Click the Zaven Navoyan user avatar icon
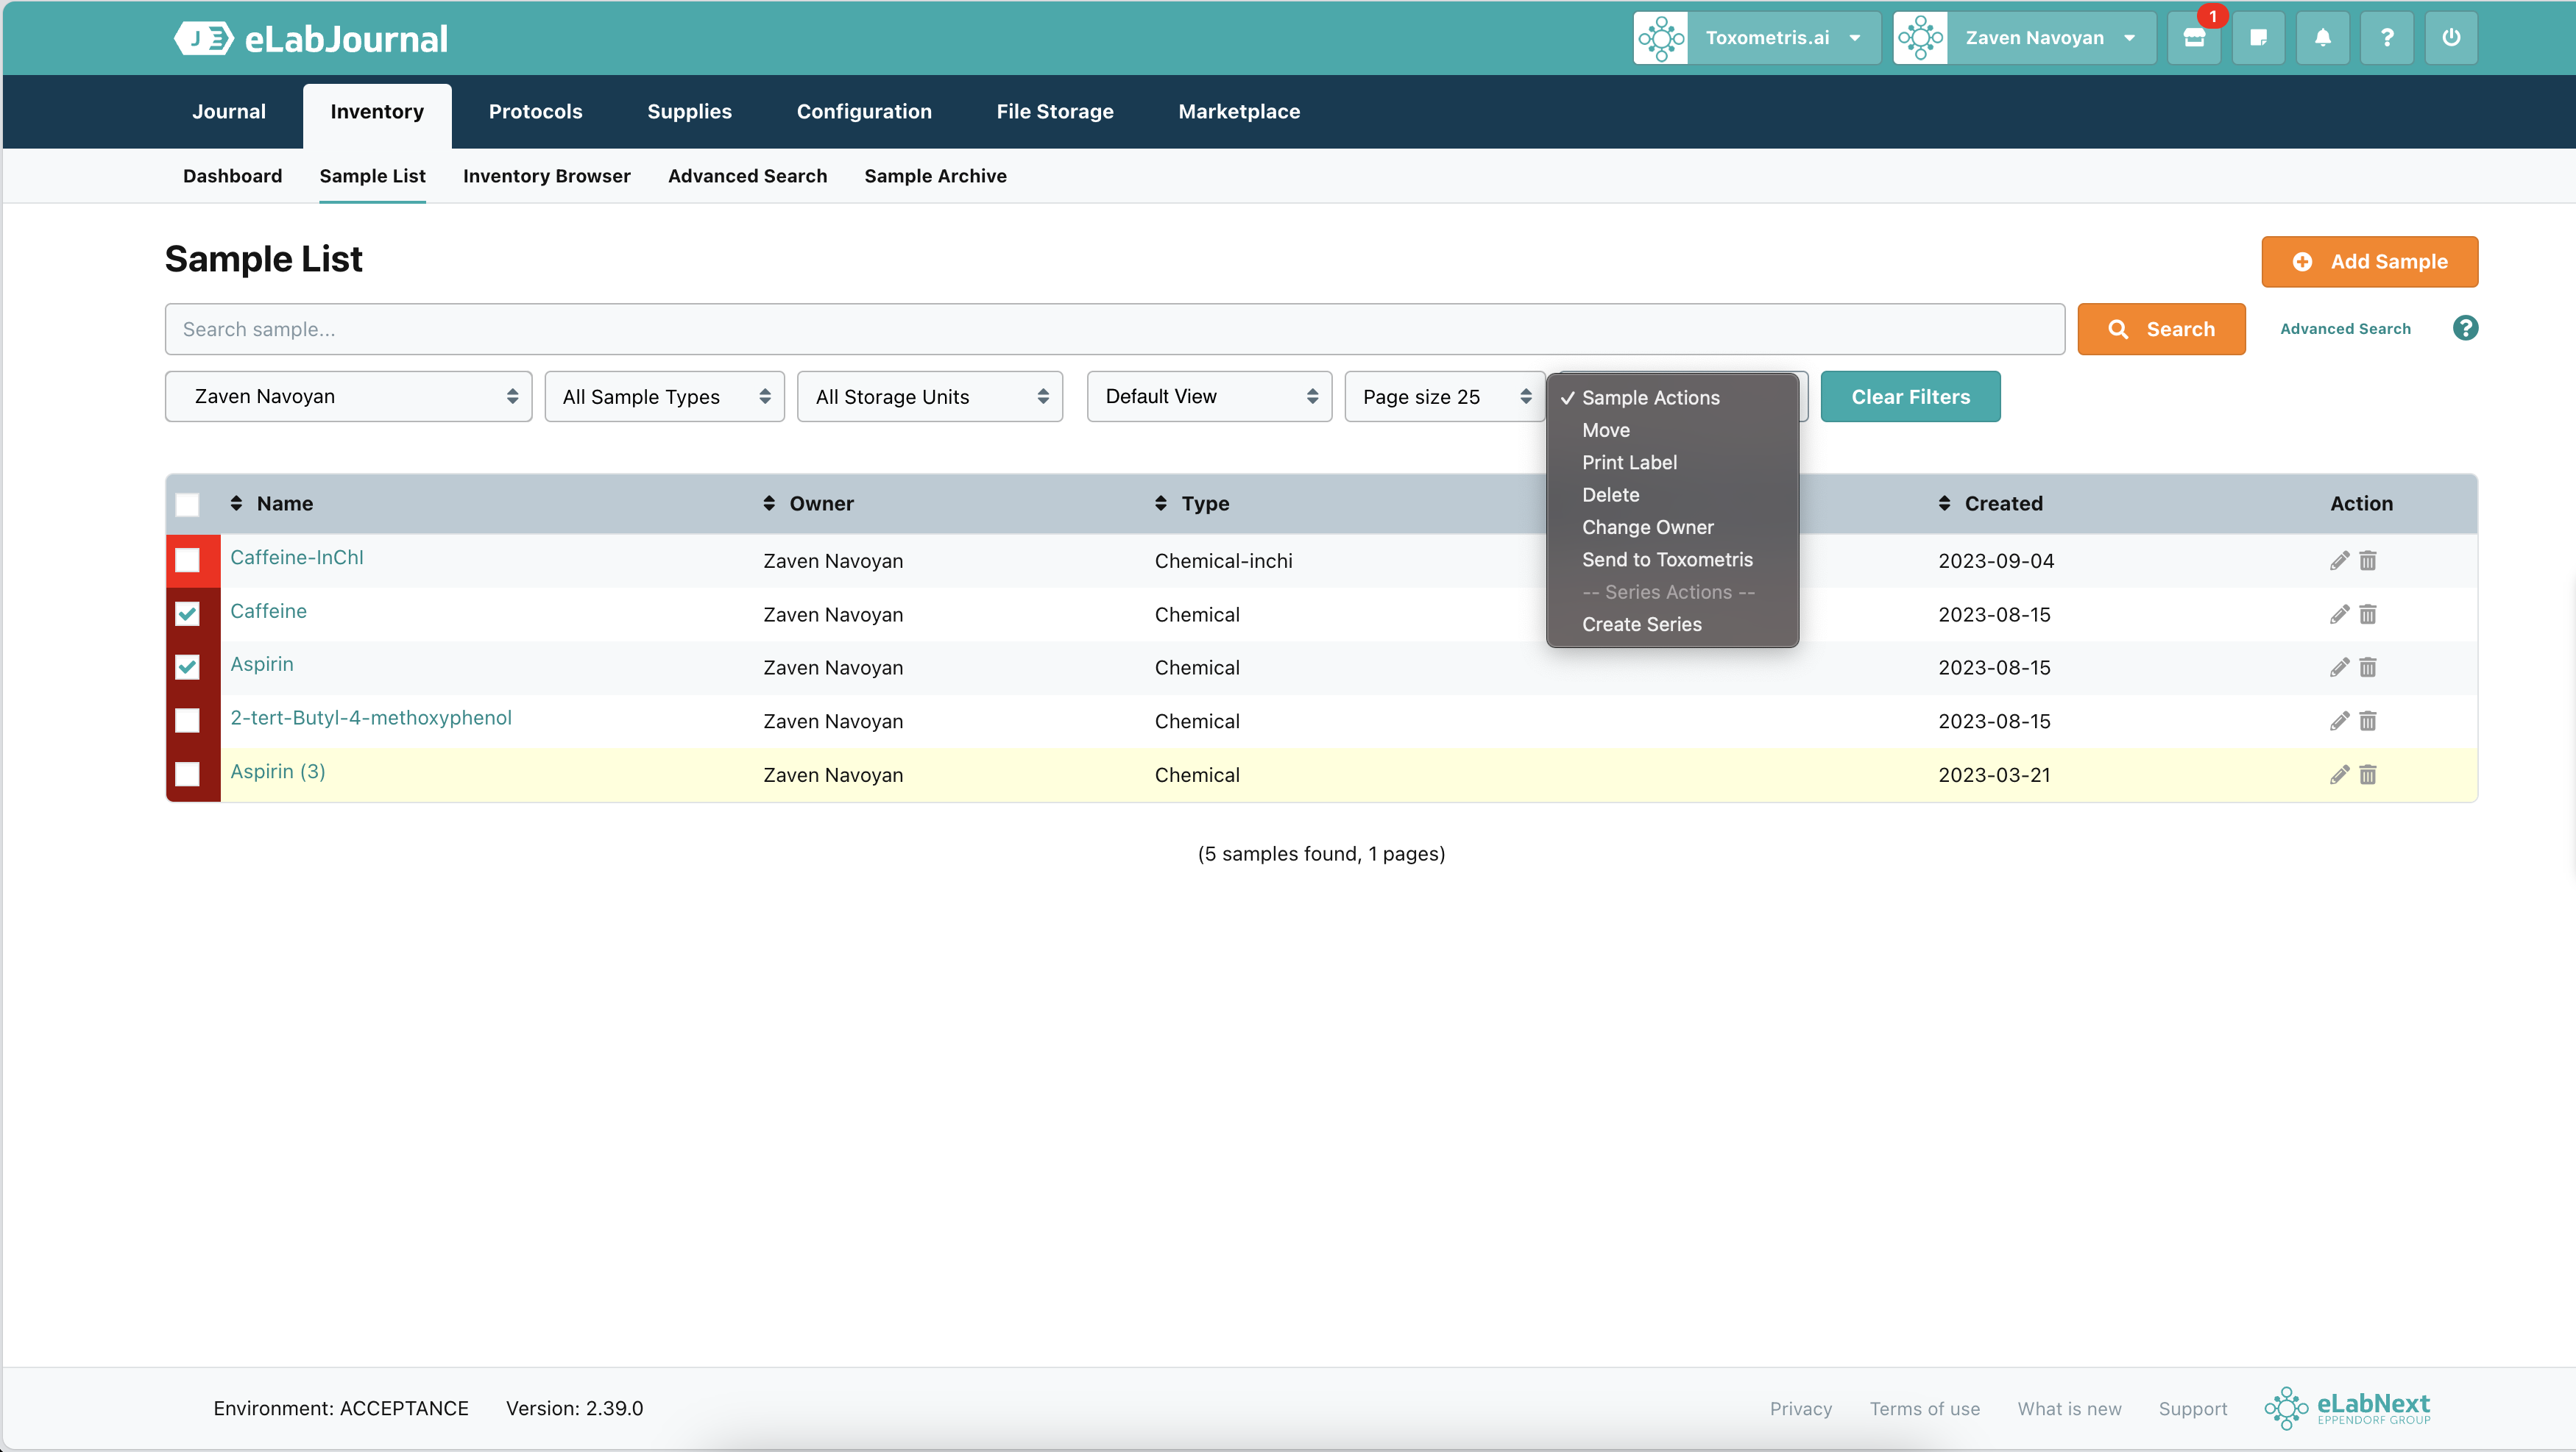This screenshot has width=2576, height=1452. (1920, 38)
